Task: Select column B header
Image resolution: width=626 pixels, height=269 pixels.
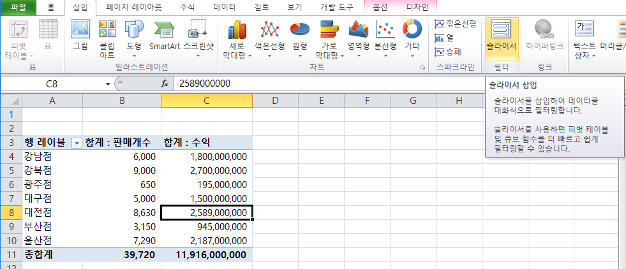Action: click(122, 101)
